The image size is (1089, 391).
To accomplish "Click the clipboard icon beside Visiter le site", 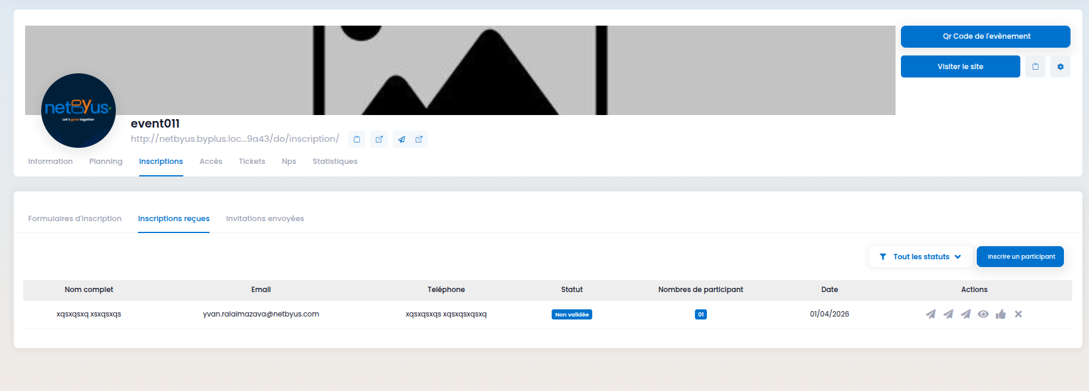I will point(1035,67).
